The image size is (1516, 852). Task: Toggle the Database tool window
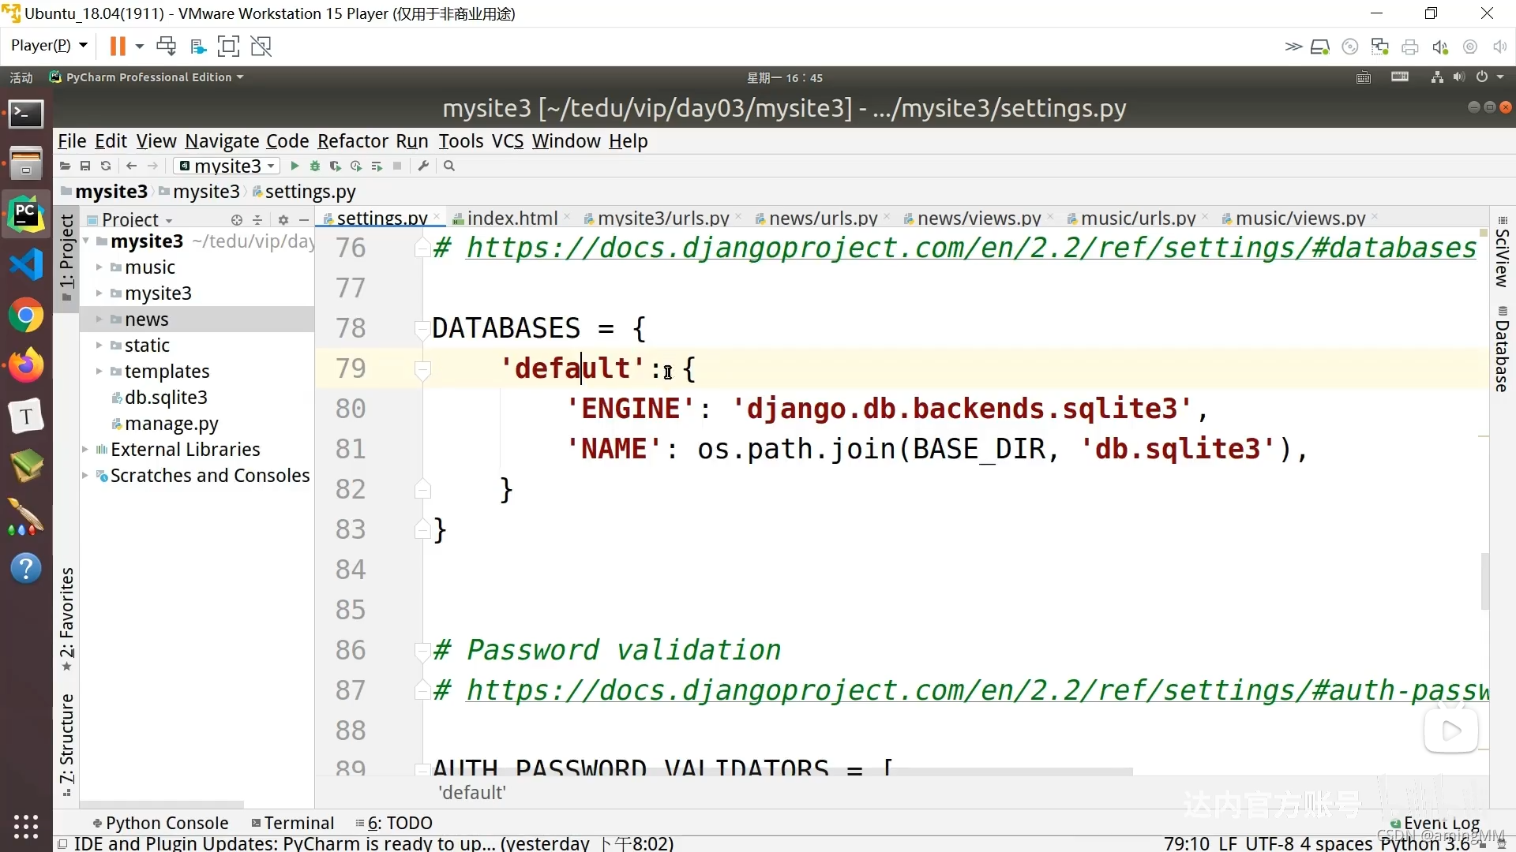coord(1502,349)
